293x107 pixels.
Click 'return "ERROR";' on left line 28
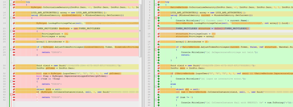52,53
